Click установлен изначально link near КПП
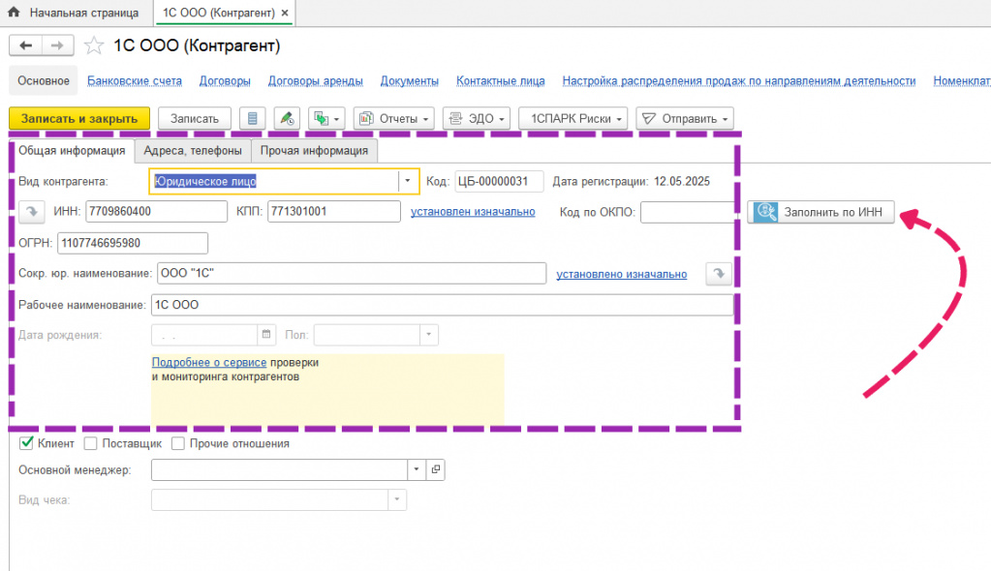 click(x=473, y=212)
